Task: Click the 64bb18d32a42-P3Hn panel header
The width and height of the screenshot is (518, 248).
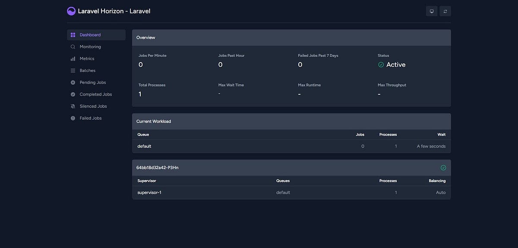Action: point(157,167)
